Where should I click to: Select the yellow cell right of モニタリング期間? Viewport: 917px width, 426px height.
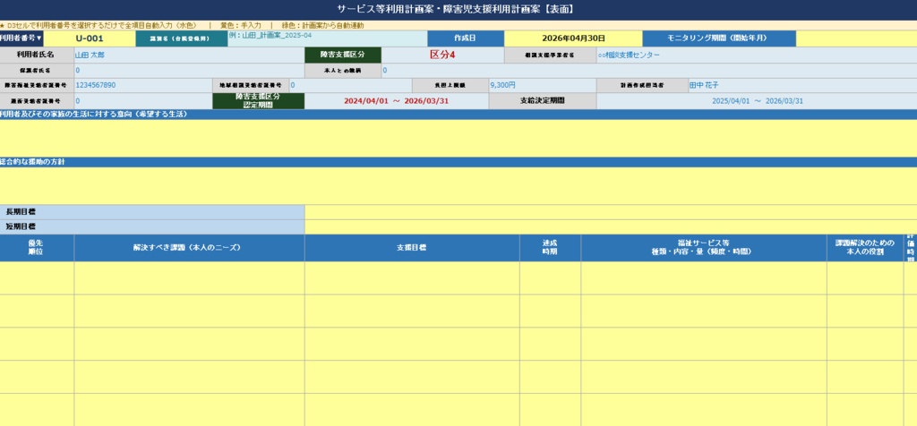pos(856,38)
